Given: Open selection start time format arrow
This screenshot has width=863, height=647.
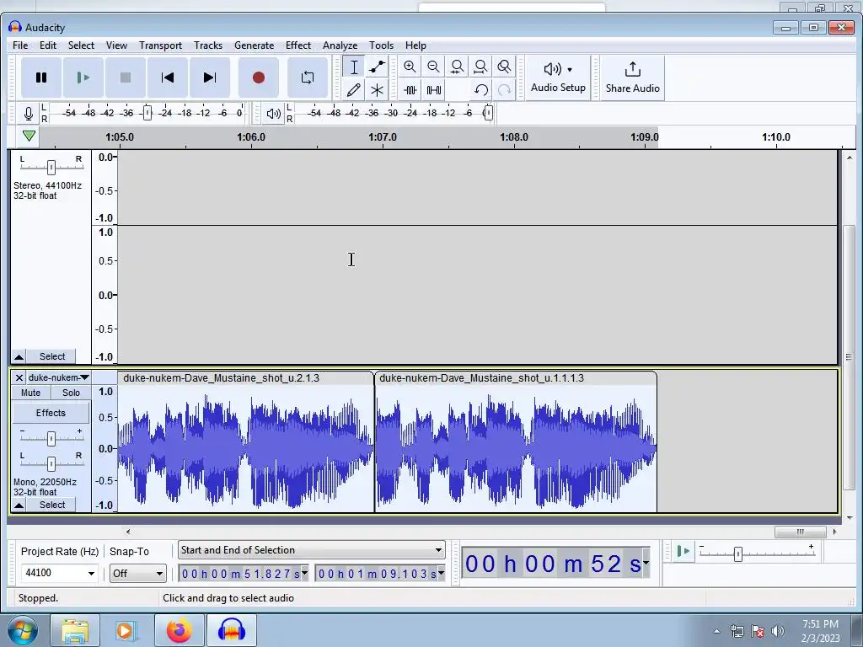Looking at the screenshot, I should pos(304,573).
